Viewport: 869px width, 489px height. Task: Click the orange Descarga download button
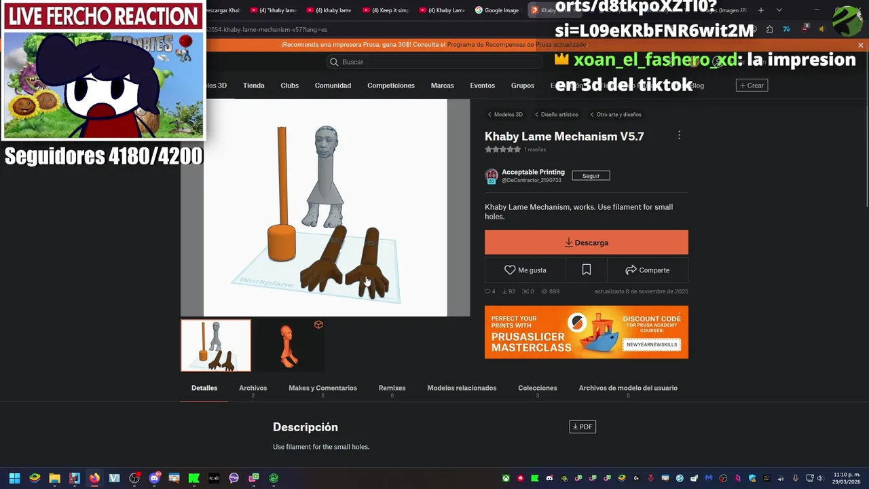click(587, 242)
